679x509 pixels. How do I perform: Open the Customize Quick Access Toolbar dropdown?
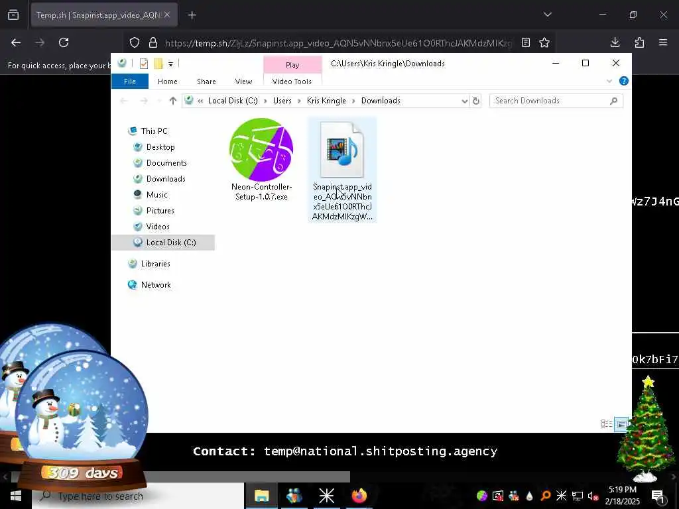[170, 64]
